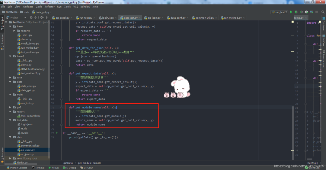Open the Terminal tool window

click(38, 168)
